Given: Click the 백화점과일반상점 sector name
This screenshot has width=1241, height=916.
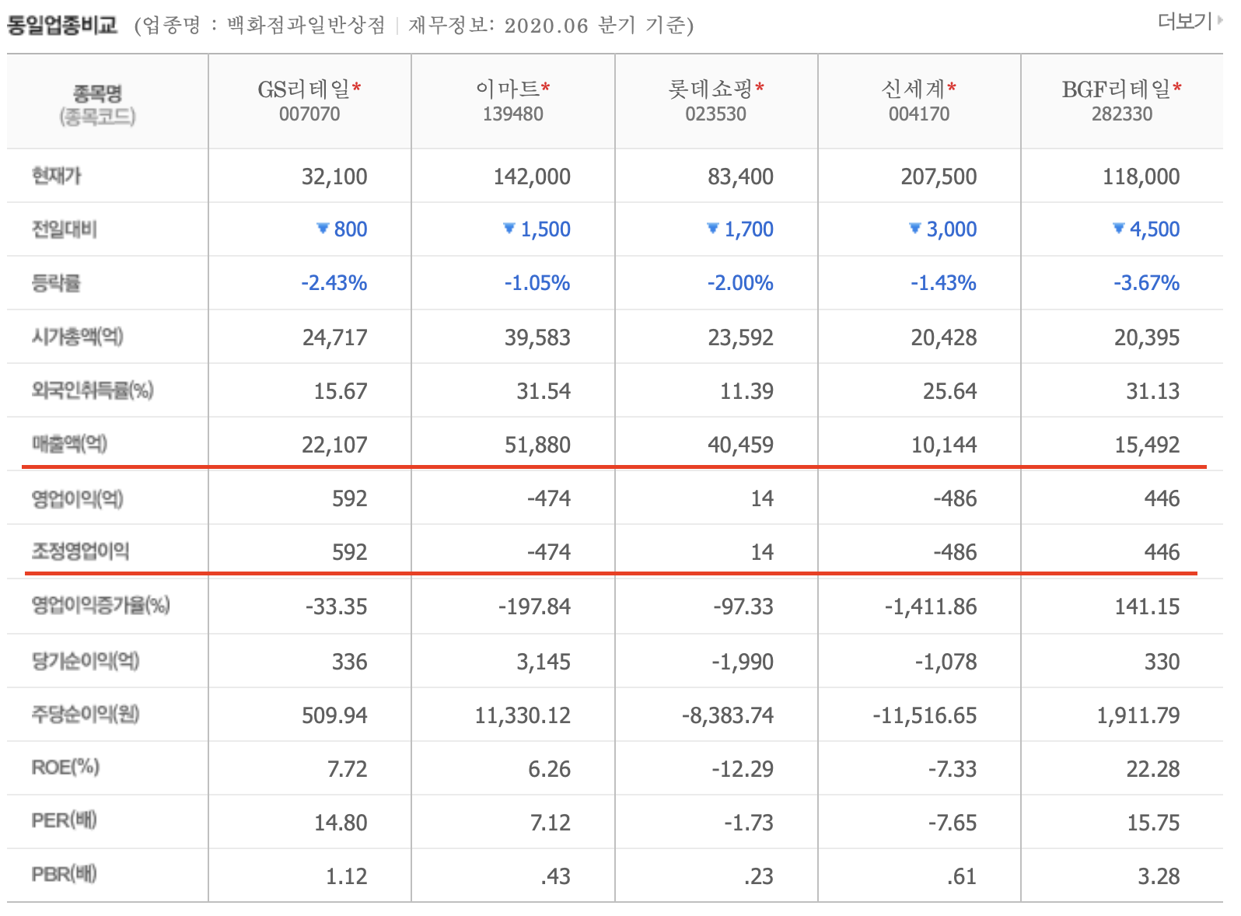Looking at the screenshot, I should point(306,26).
